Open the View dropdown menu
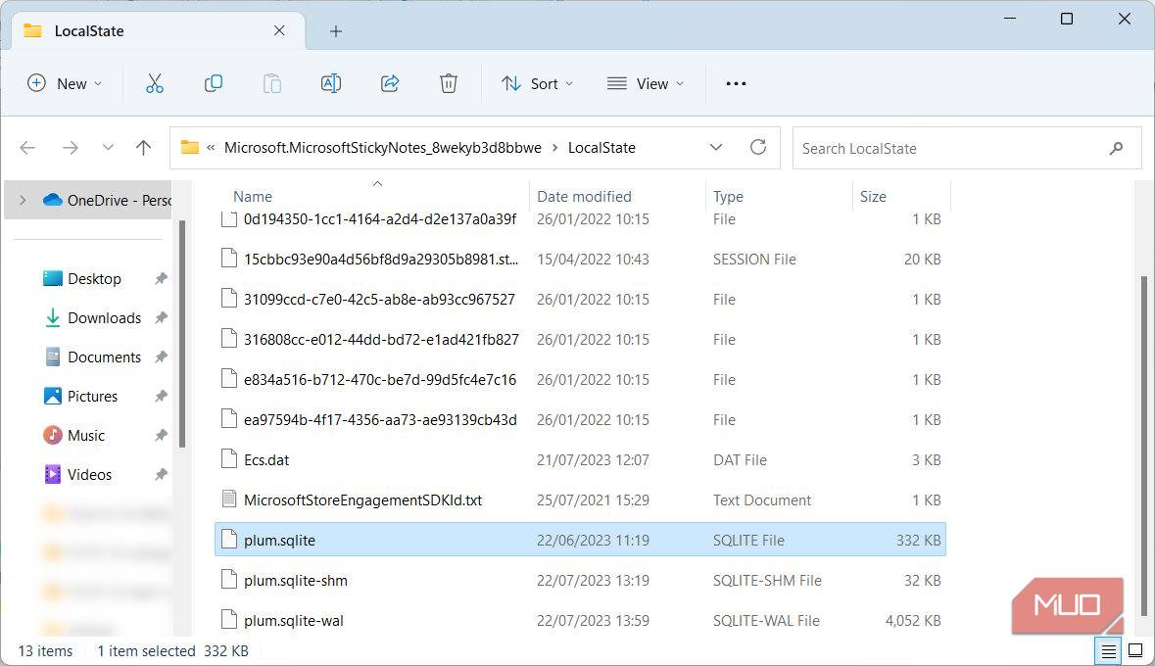The image size is (1155, 666). tap(646, 83)
